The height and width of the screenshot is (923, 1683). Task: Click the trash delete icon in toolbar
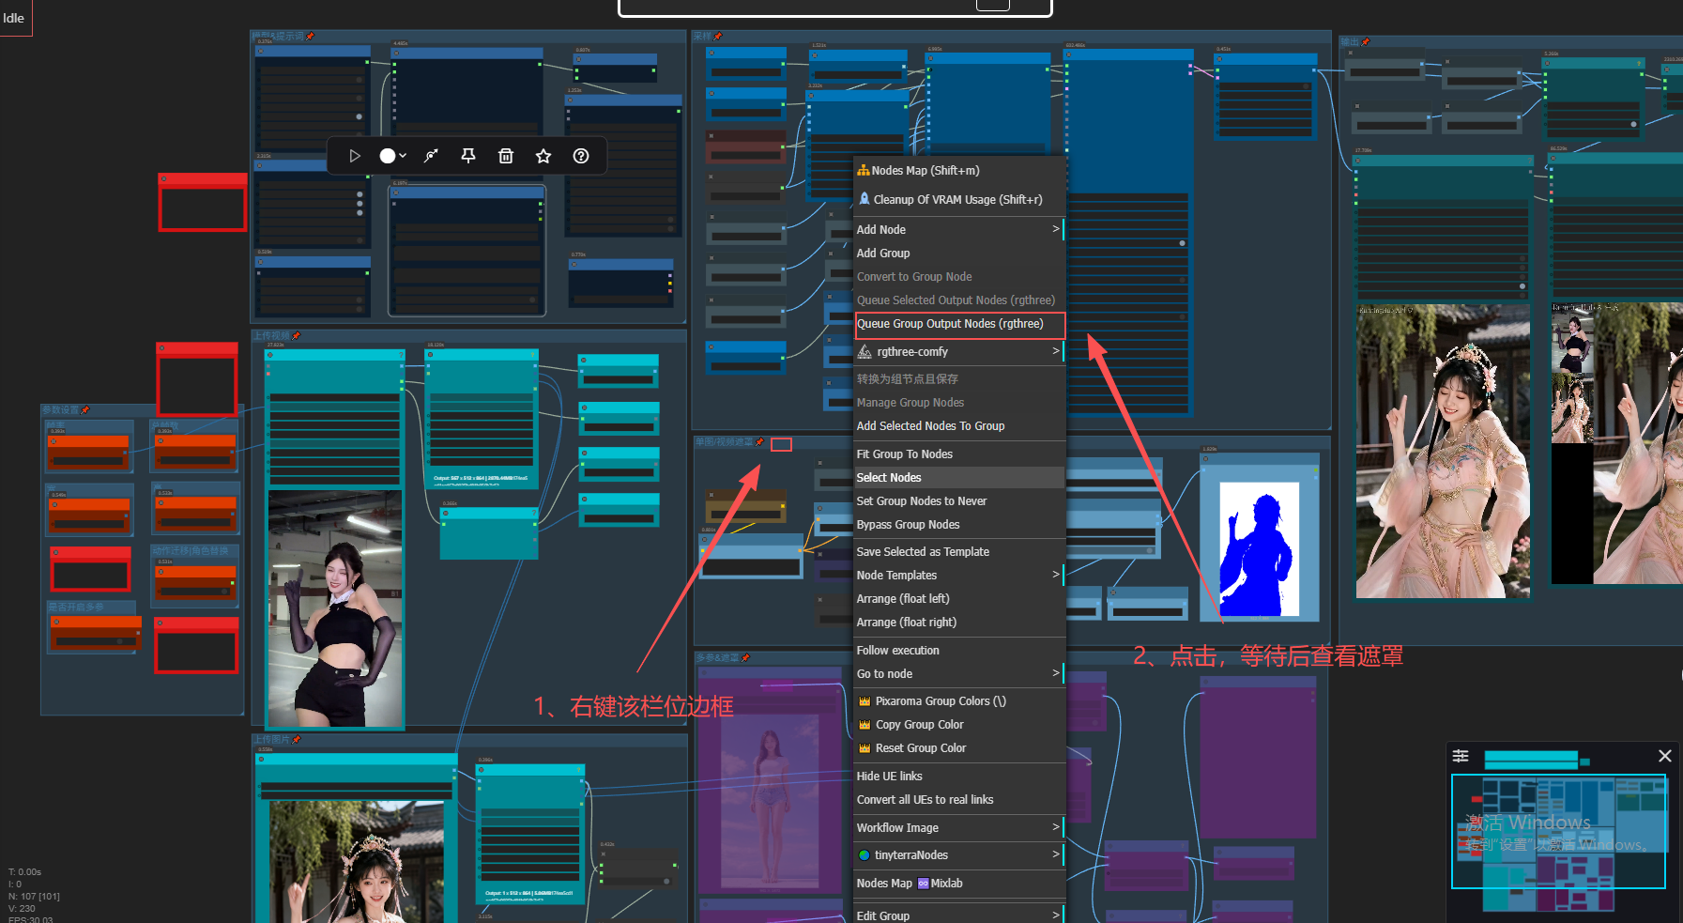506,156
